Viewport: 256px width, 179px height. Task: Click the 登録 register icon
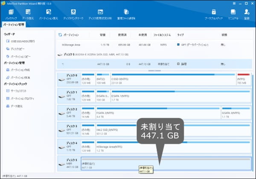(x=247, y=15)
